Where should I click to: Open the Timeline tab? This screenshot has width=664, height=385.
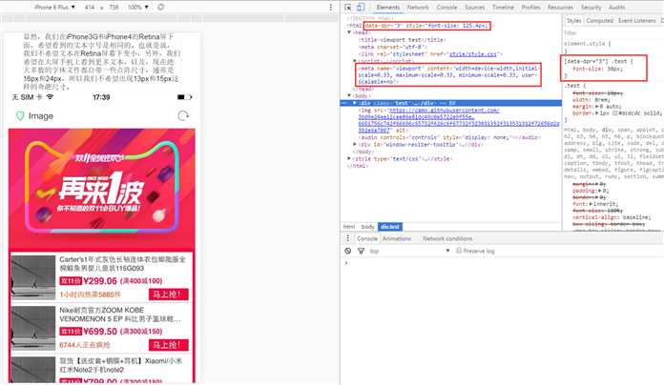point(503,8)
